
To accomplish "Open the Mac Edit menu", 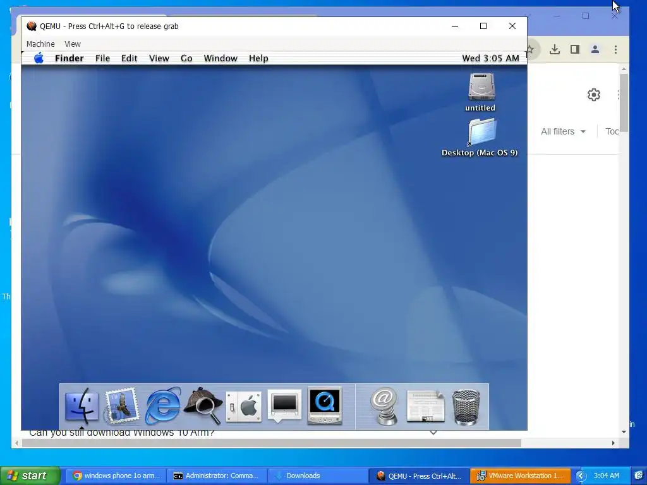I will tap(129, 58).
